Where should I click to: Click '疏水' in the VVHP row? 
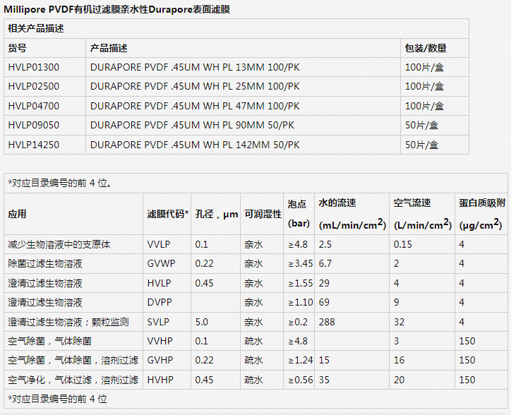pyautogui.click(x=253, y=342)
